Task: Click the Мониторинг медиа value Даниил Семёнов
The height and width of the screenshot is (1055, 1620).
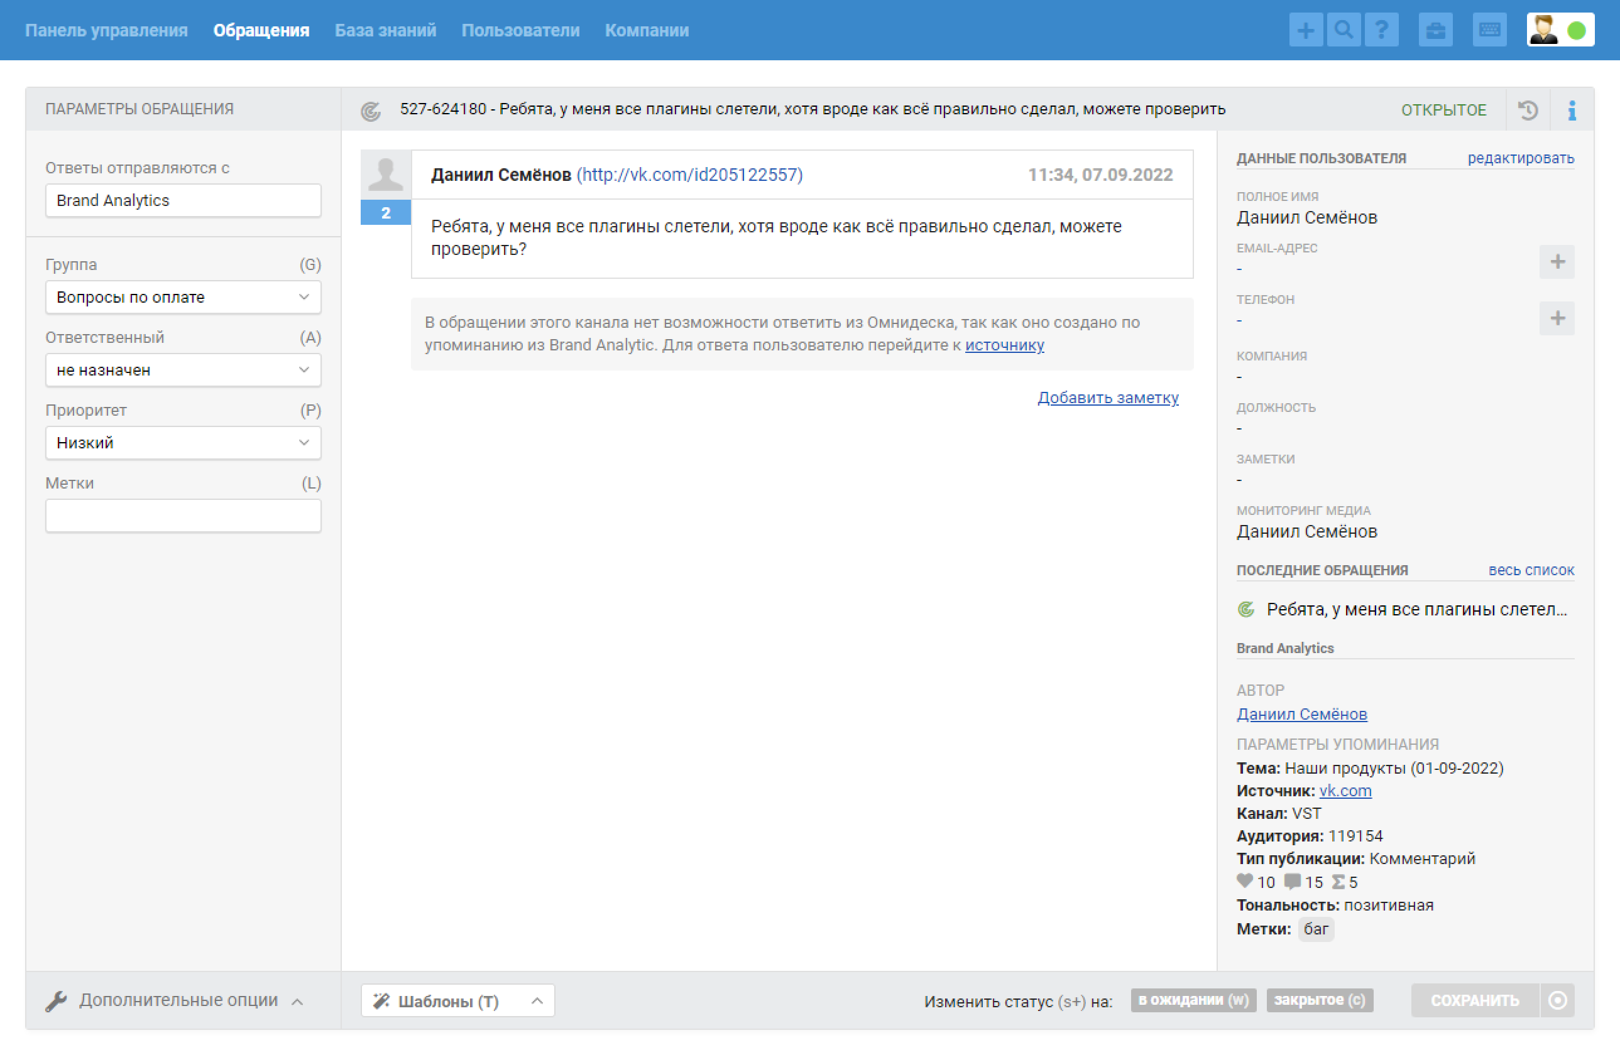Action: [x=1306, y=532]
